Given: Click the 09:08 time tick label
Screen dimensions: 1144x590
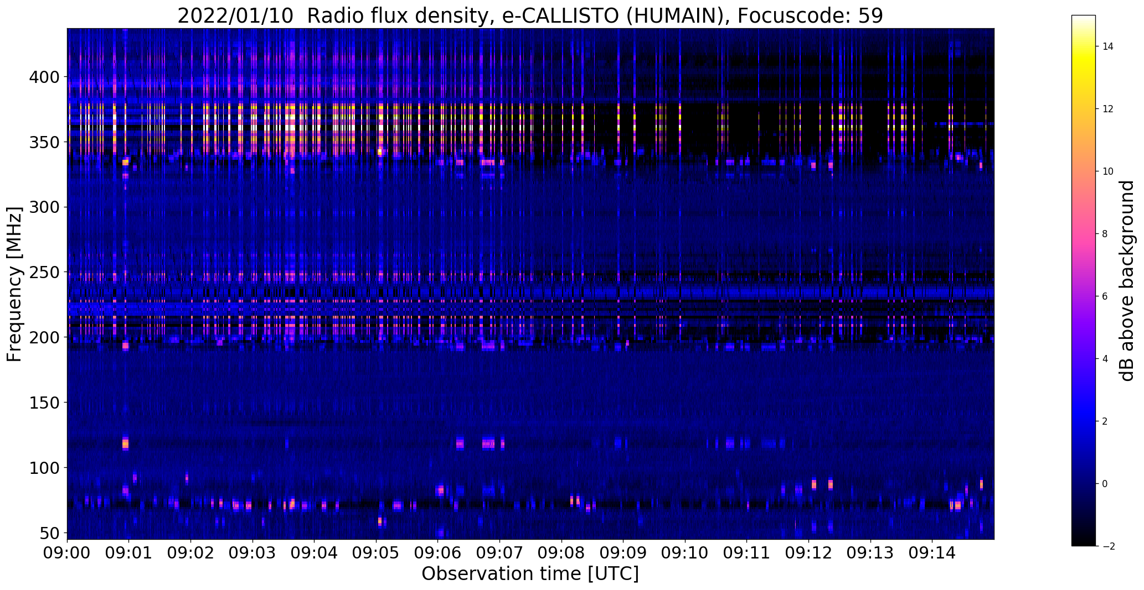Looking at the screenshot, I should tap(561, 553).
